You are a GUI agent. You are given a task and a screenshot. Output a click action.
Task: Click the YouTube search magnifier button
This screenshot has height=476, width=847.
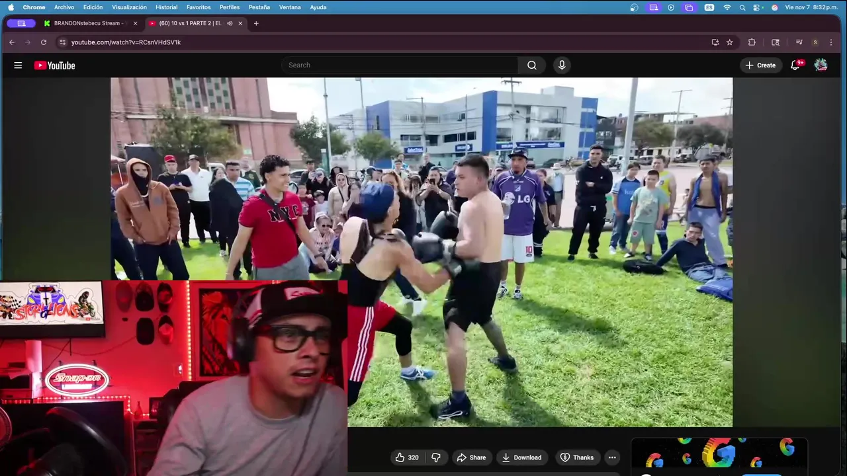tap(532, 65)
